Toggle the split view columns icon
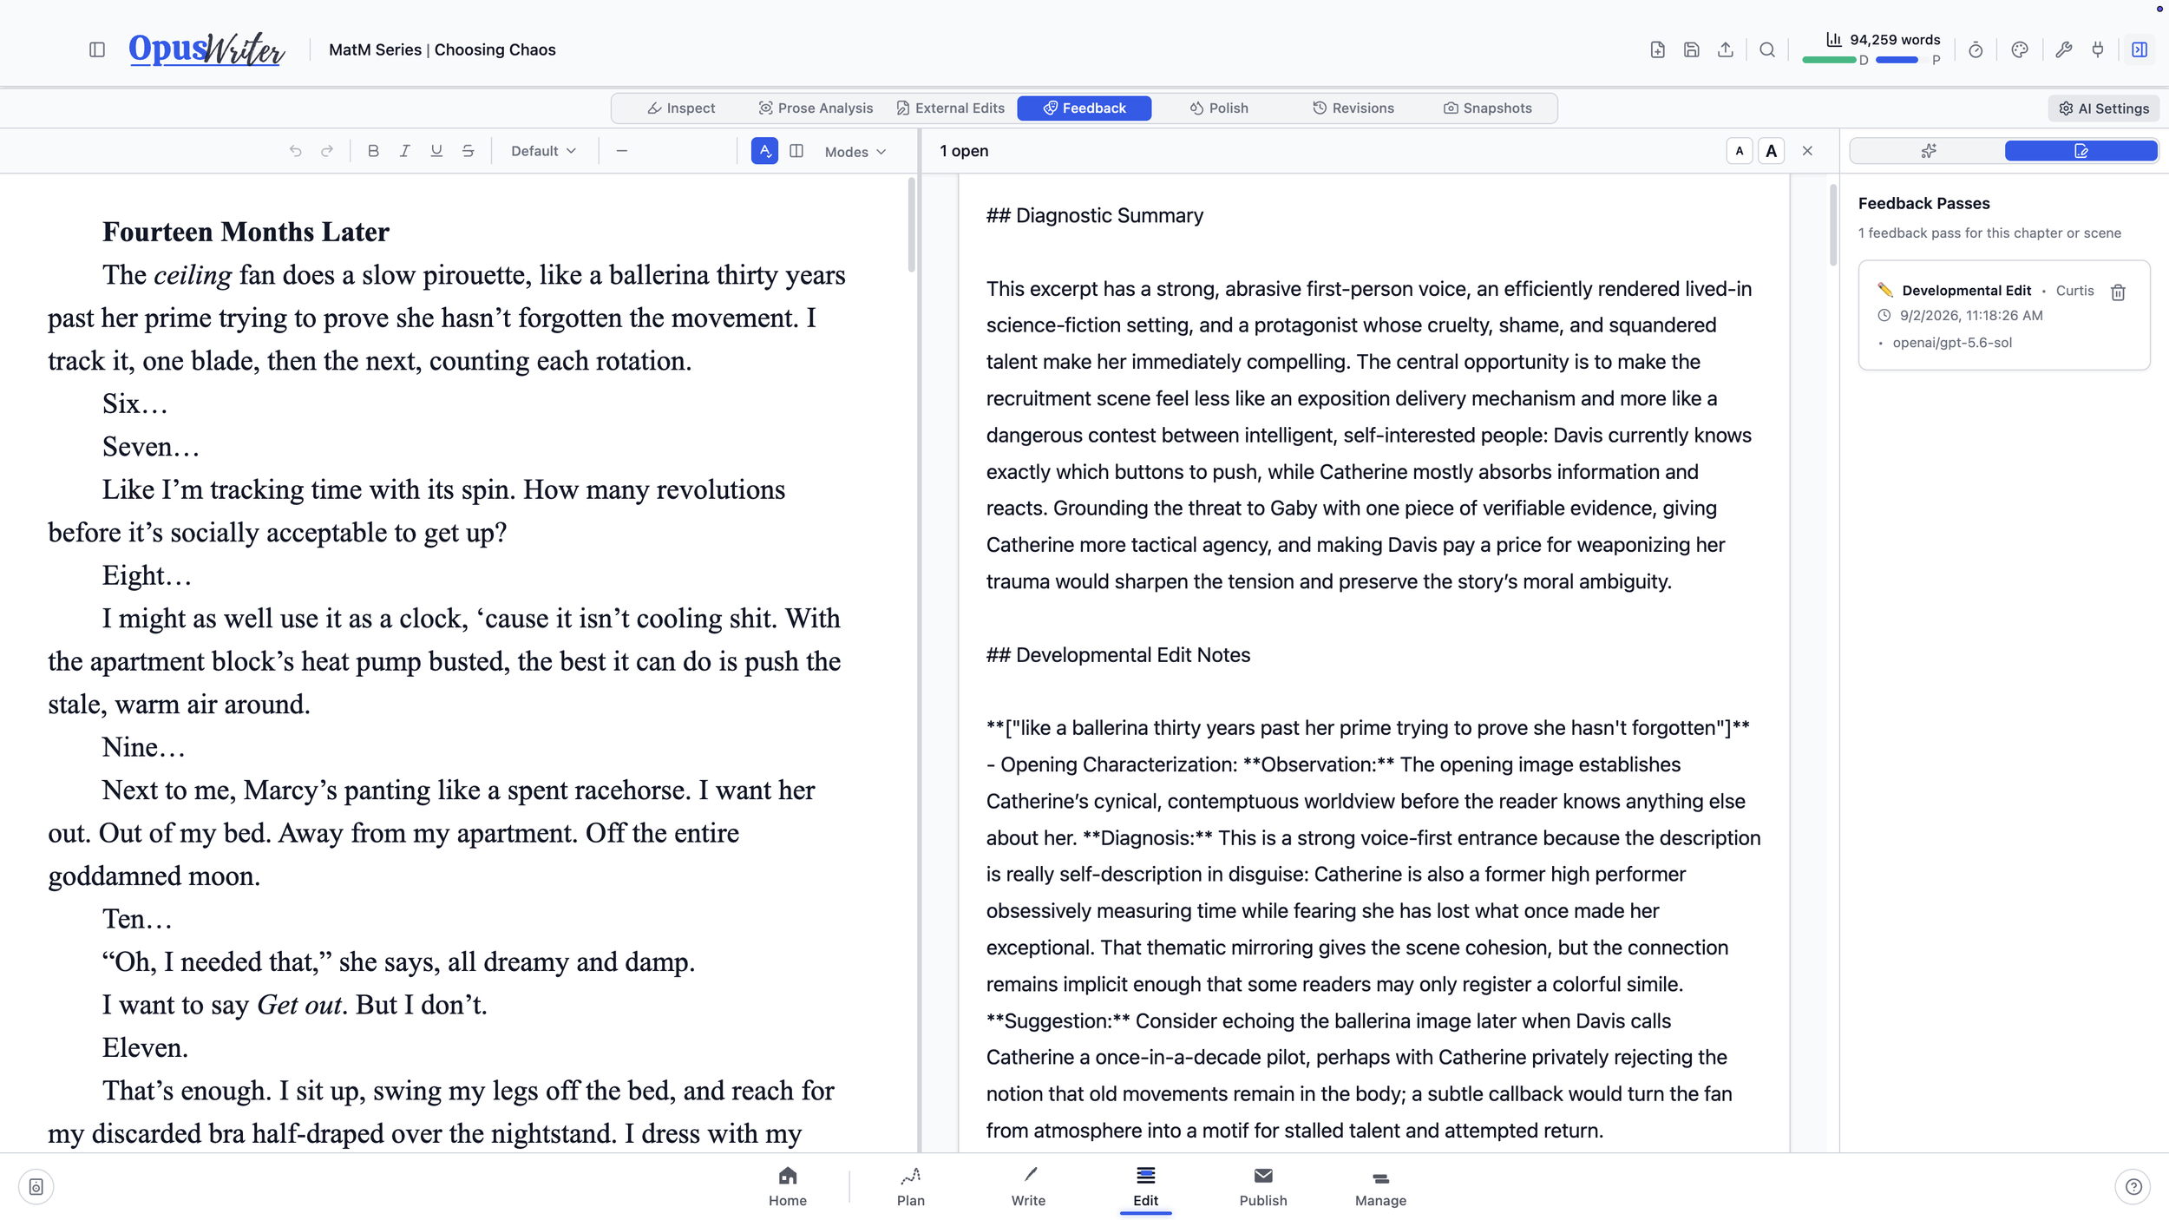Screen dimensions: 2169x1220 796,151
